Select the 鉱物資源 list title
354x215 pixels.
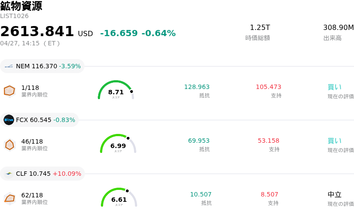coord(21,6)
